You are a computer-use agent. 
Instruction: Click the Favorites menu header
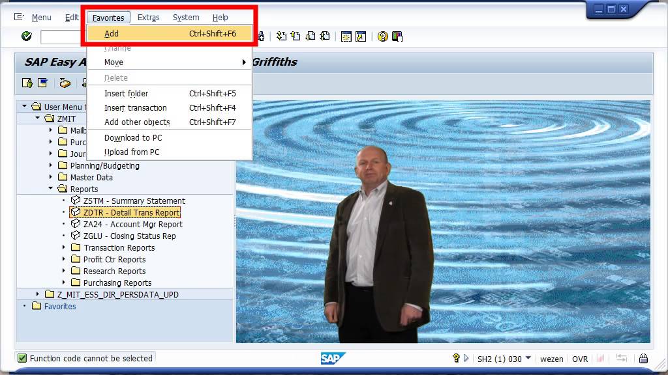108,18
